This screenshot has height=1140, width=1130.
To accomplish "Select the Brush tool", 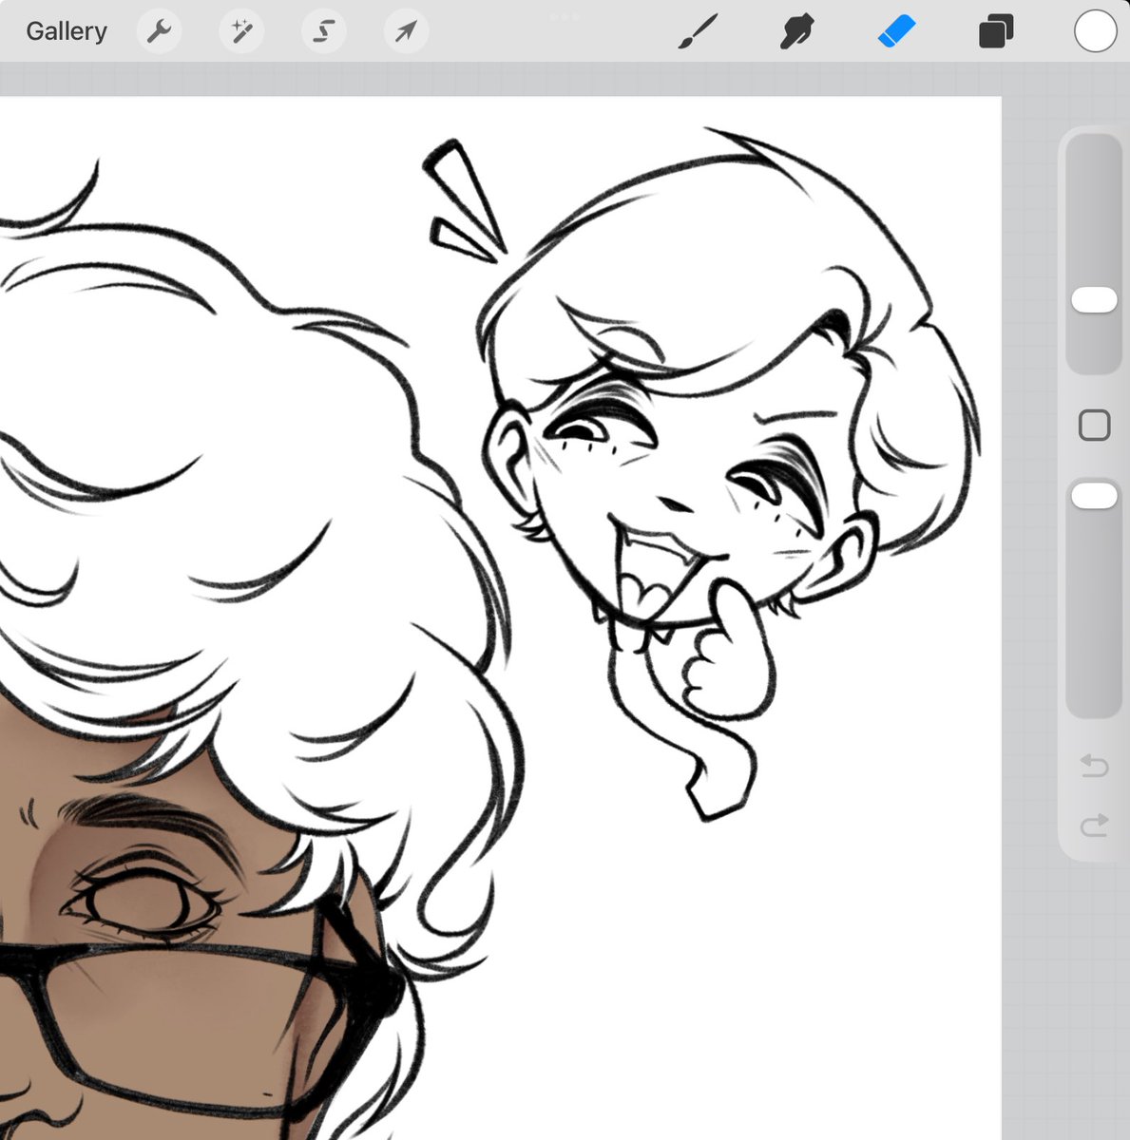I will click(x=699, y=31).
